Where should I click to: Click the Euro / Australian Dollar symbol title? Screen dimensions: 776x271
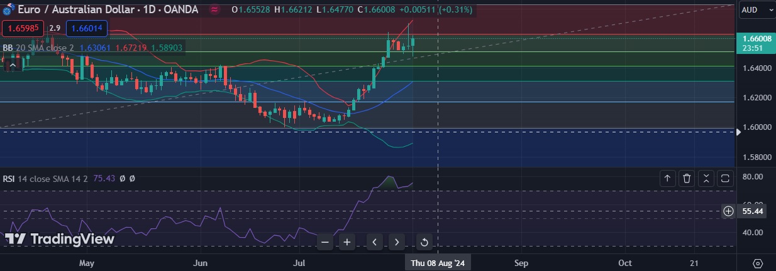click(109, 9)
